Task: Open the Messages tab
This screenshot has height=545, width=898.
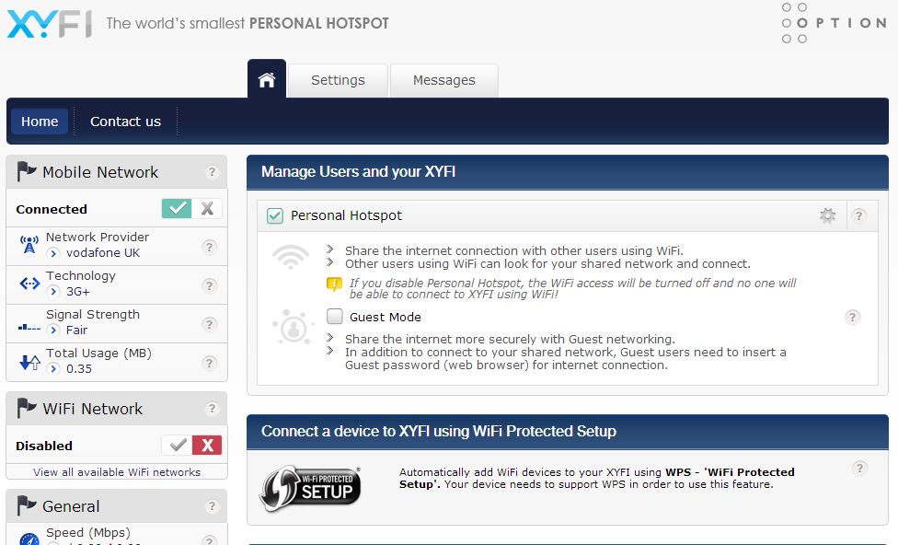Action: [x=443, y=80]
